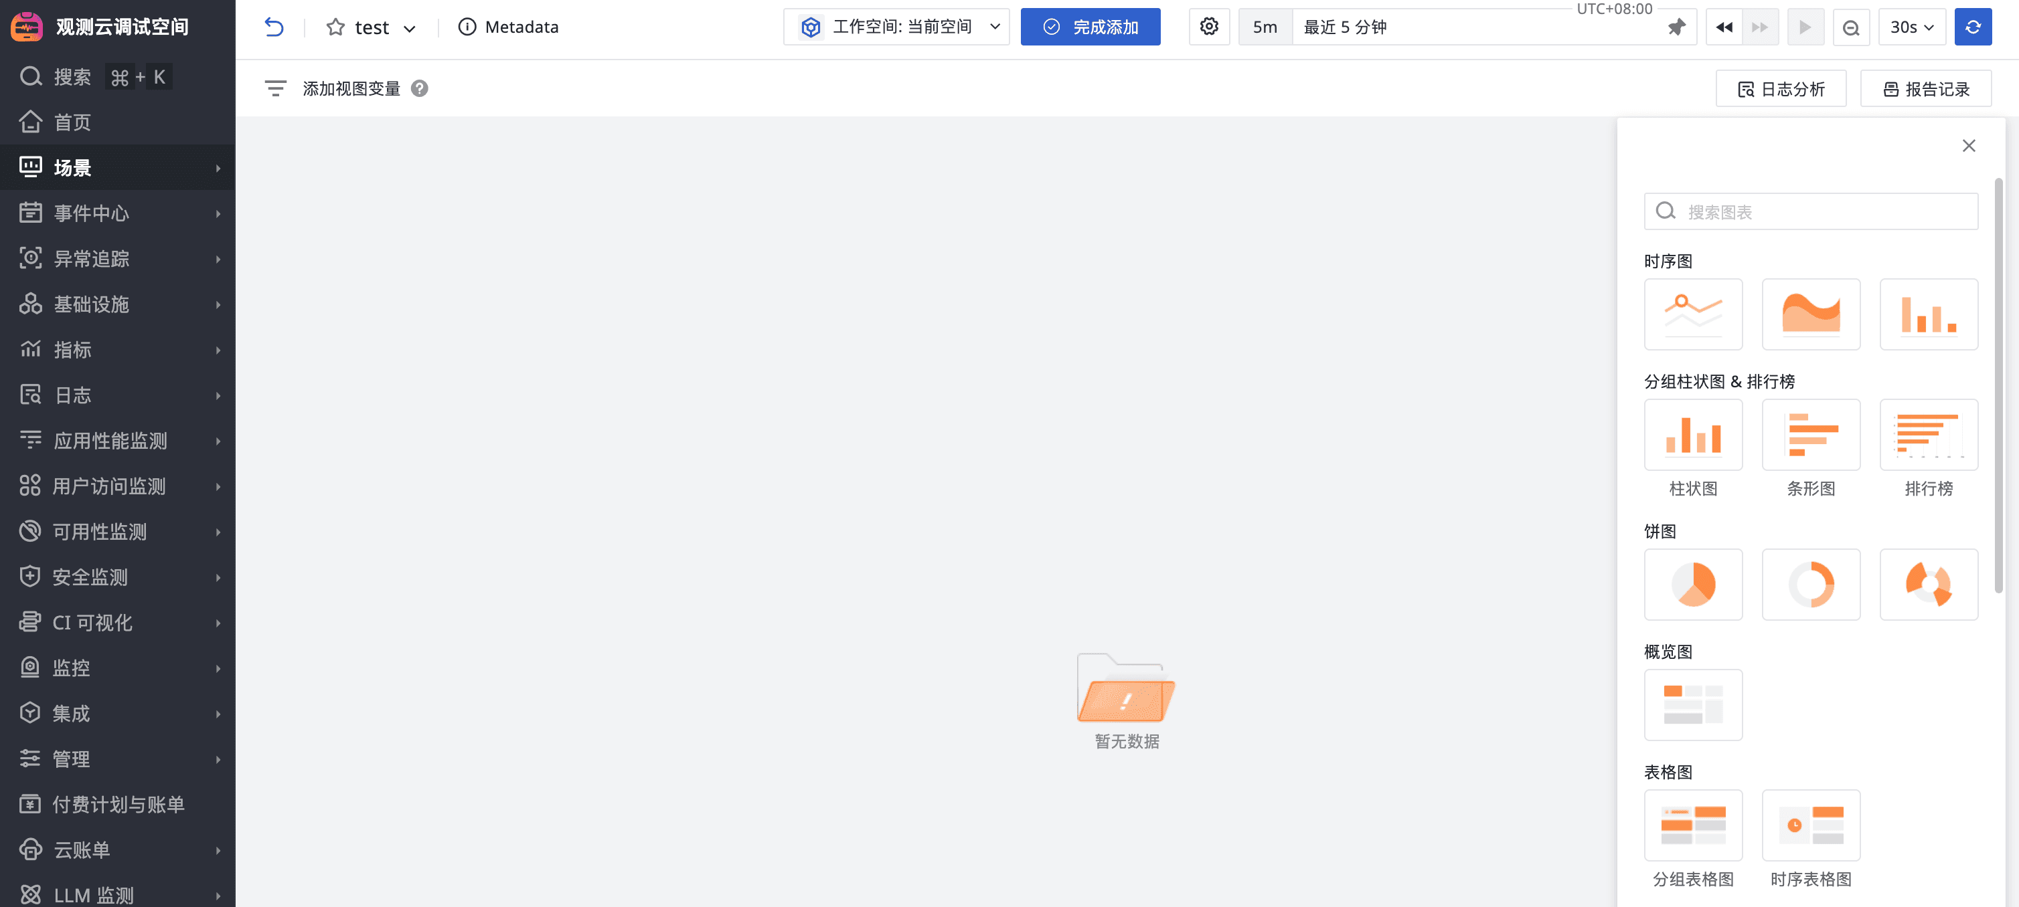This screenshot has height=907, width=2019.
Task: Choose the donut chart icon
Action: coord(1811,585)
